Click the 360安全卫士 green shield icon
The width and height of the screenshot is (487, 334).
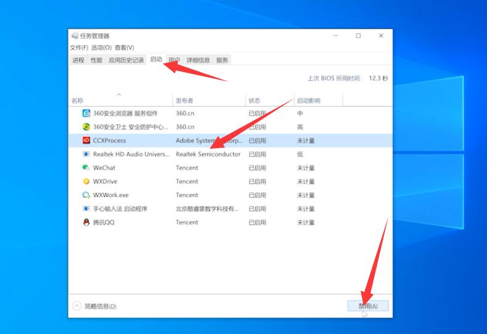[86, 127]
